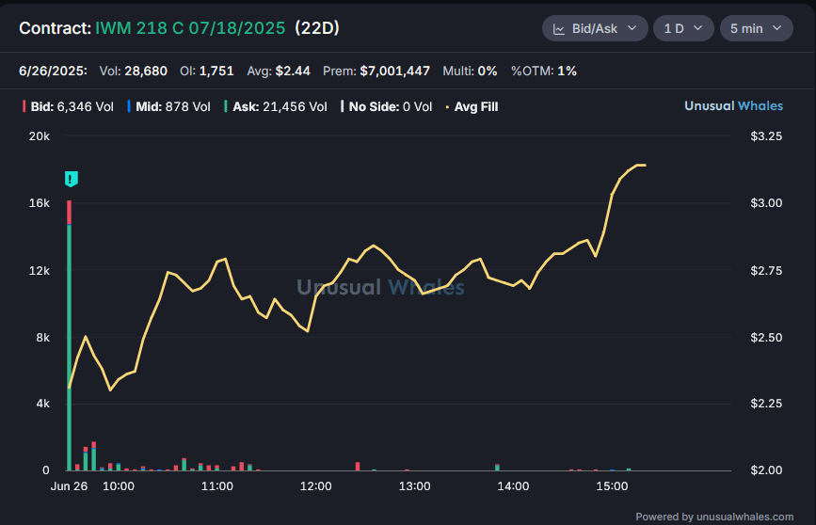Toggle the Ask volume legend item
This screenshot has width=816, height=525.
click(276, 106)
